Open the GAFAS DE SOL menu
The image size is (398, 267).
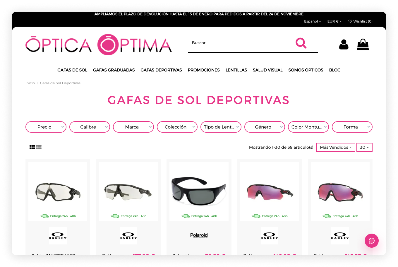72,70
